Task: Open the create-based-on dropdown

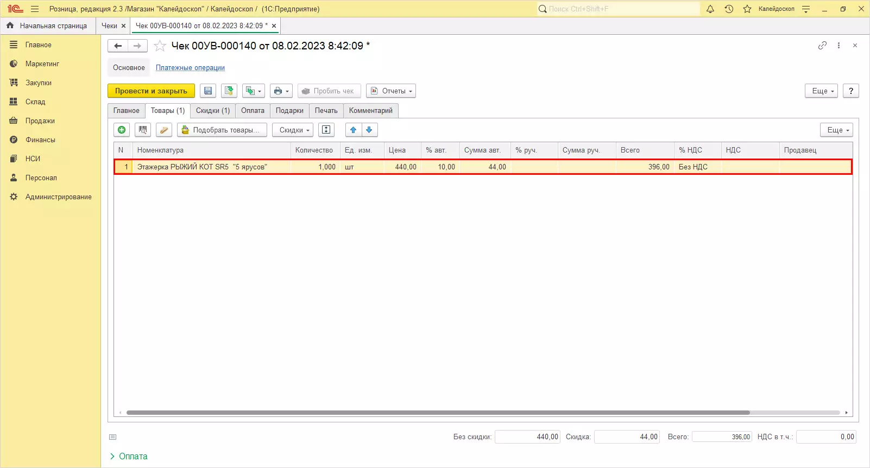Action: coord(254,91)
